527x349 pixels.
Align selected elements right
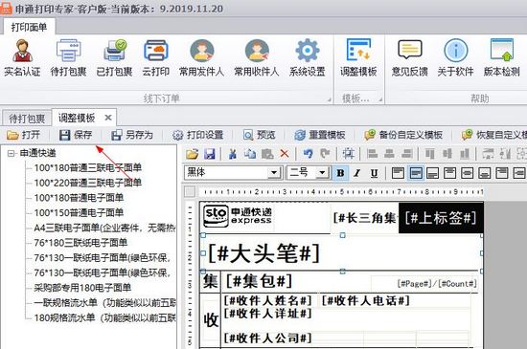click(x=406, y=154)
